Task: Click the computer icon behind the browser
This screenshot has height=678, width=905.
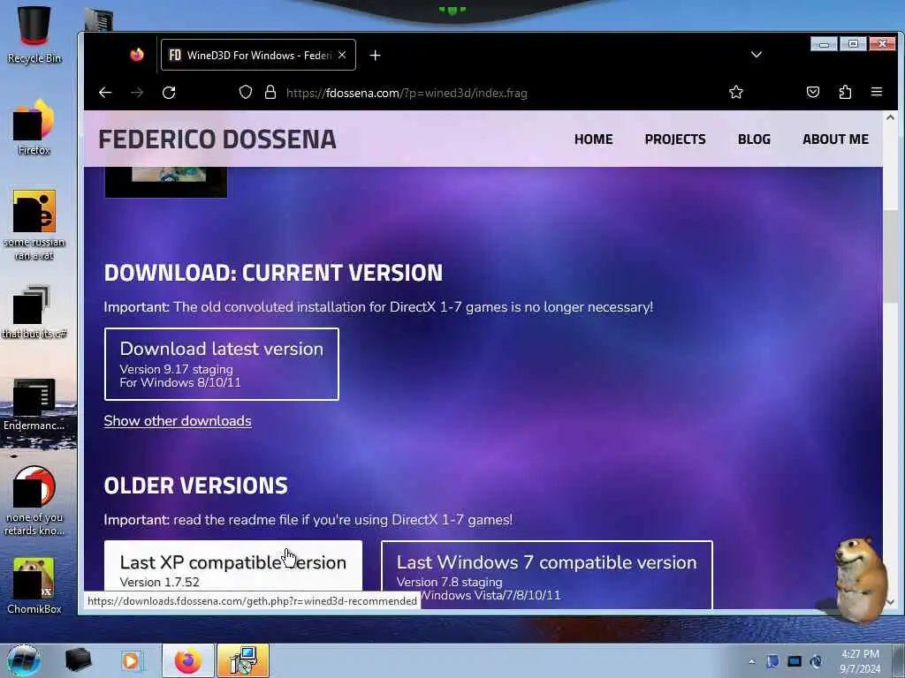Action: coord(98,19)
